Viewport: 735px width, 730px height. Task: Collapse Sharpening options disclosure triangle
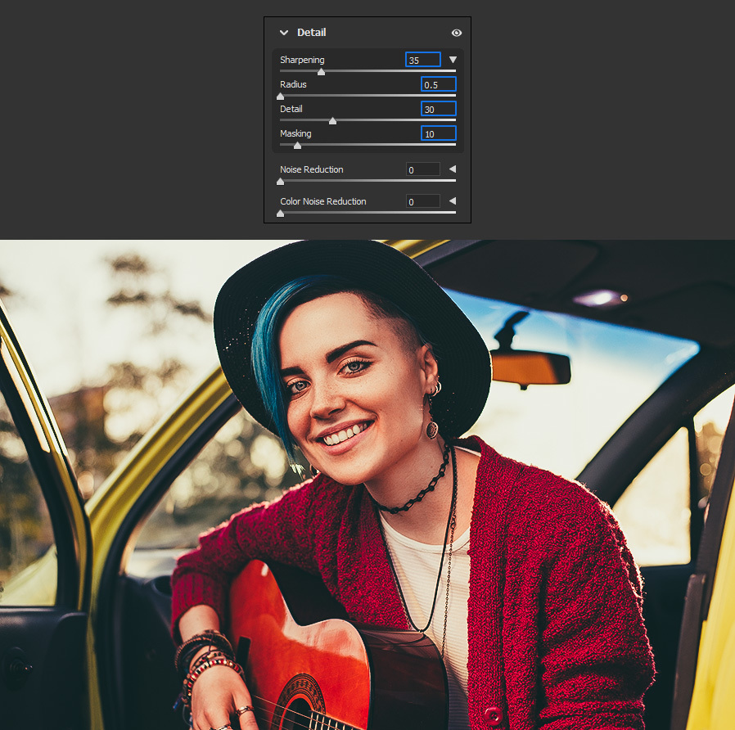[453, 60]
